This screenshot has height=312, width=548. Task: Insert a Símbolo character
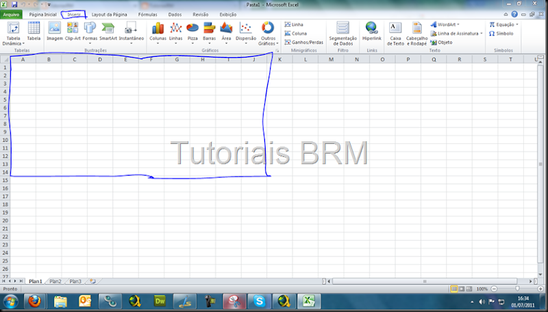(x=501, y=34)
